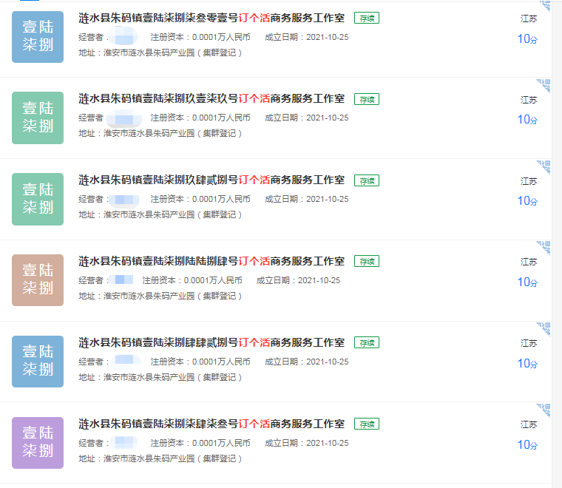Screen dimensions: 562x488
Task: Select the 江苏 label in 柒叁零壹号 row
Action: point(529,18)
